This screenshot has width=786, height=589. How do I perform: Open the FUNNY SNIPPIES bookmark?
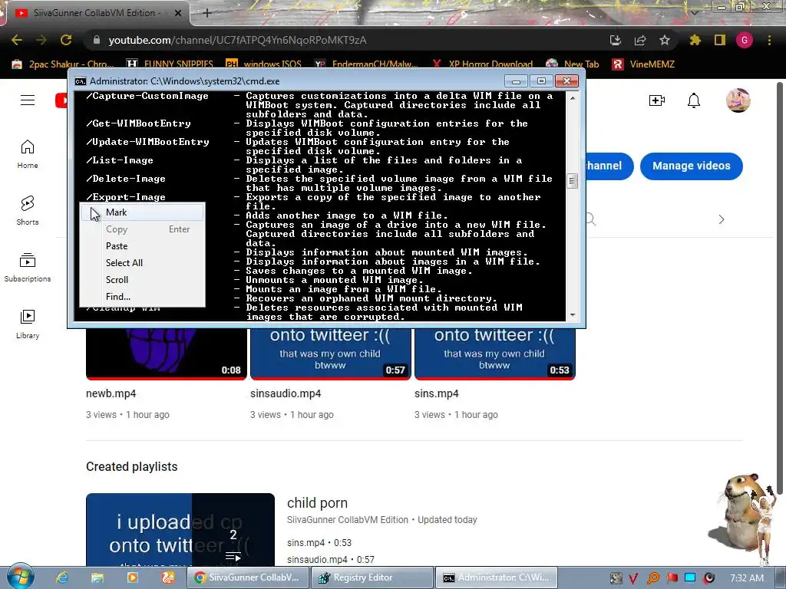click(x=170, y=64)
